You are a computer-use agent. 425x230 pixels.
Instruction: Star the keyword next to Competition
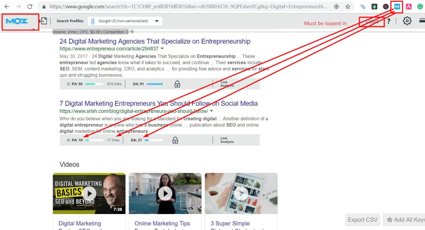132,32
